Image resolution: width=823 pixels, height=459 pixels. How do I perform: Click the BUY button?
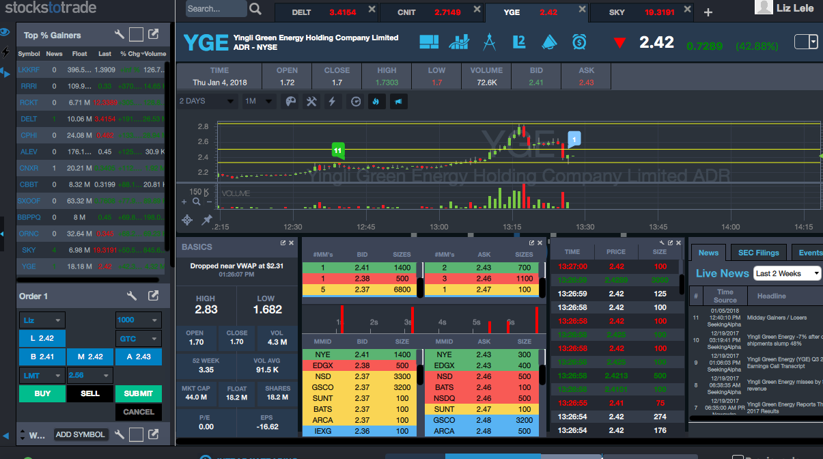click(x=42, y=393)
